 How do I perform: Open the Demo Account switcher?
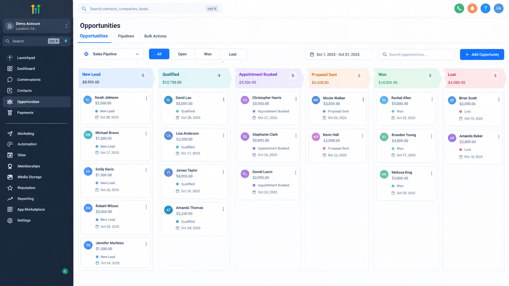(37, 26)
